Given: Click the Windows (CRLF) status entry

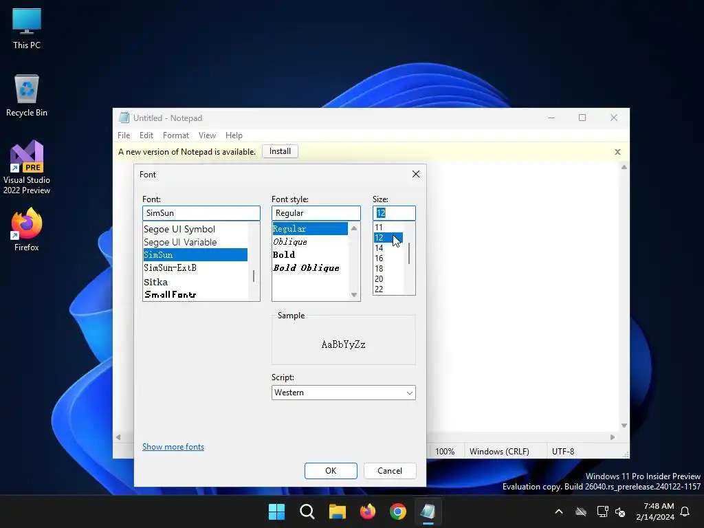Looking at the screenshot, I should 499,451.
